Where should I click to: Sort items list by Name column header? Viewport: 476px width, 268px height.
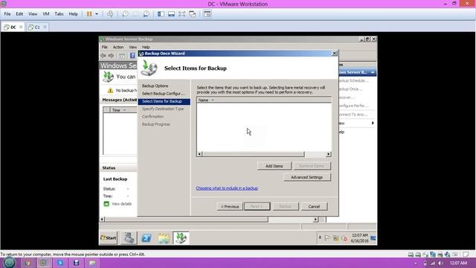(264, 100)
